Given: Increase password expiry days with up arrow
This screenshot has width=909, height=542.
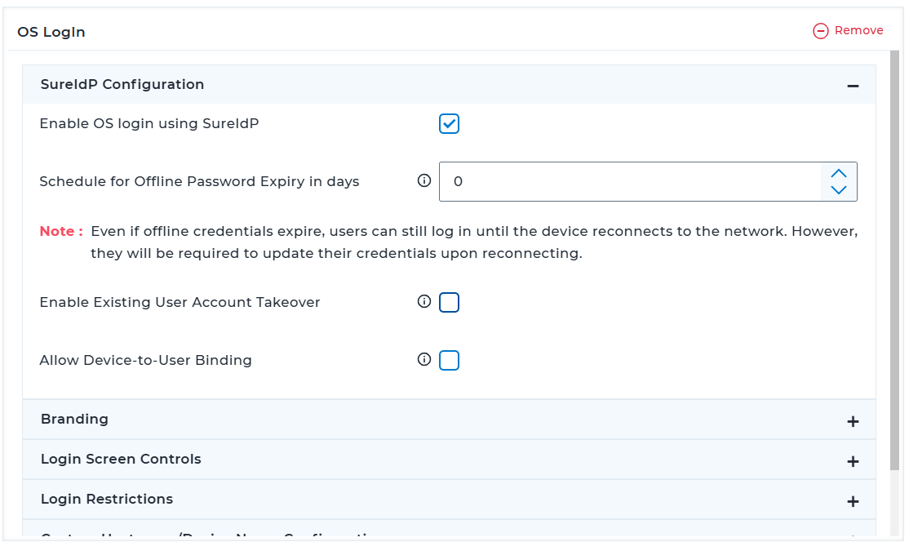Looking at the screenshot, I should click(x=838, y=173).
